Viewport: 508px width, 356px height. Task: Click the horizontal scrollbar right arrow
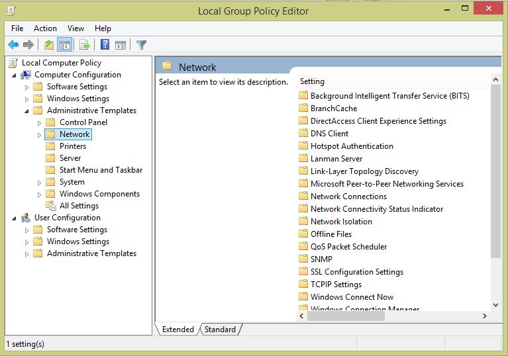485,316
